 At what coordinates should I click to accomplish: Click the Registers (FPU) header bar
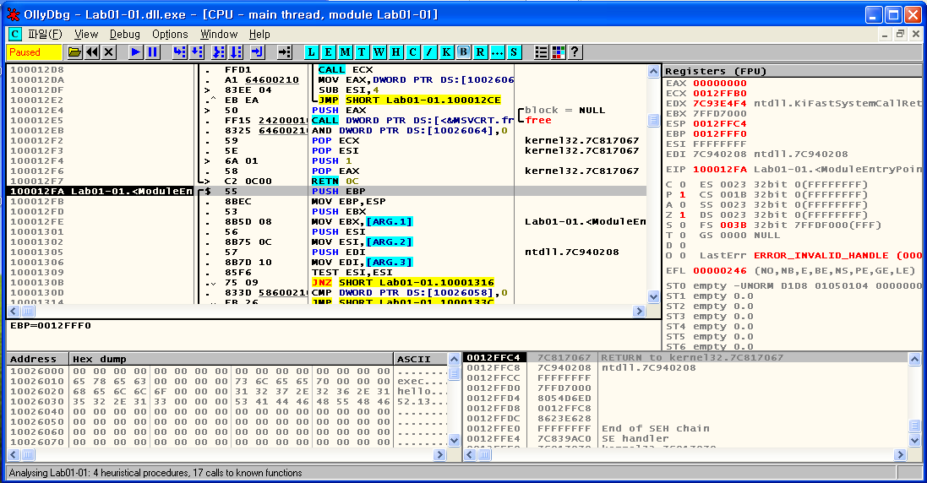[792, 71]
